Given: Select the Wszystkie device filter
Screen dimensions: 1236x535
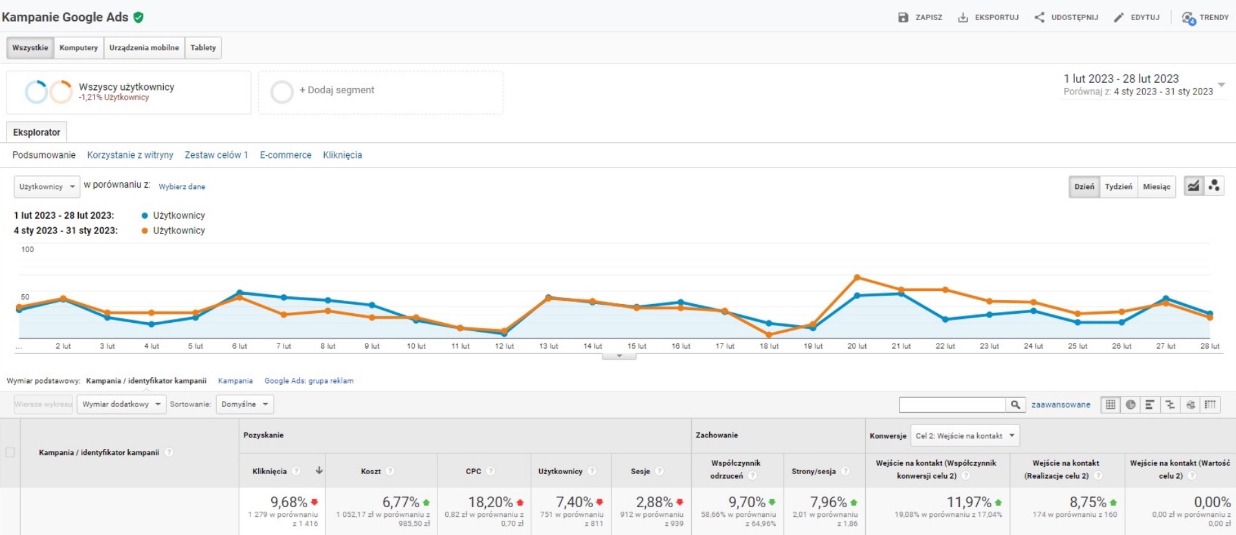Looking at the screenshot, I should tap(30, 48).
